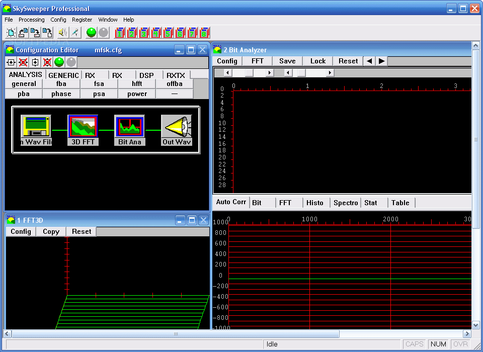Select preset configuration number 5 icon
This screenshot has height=352, width=483.
[168, 33]
